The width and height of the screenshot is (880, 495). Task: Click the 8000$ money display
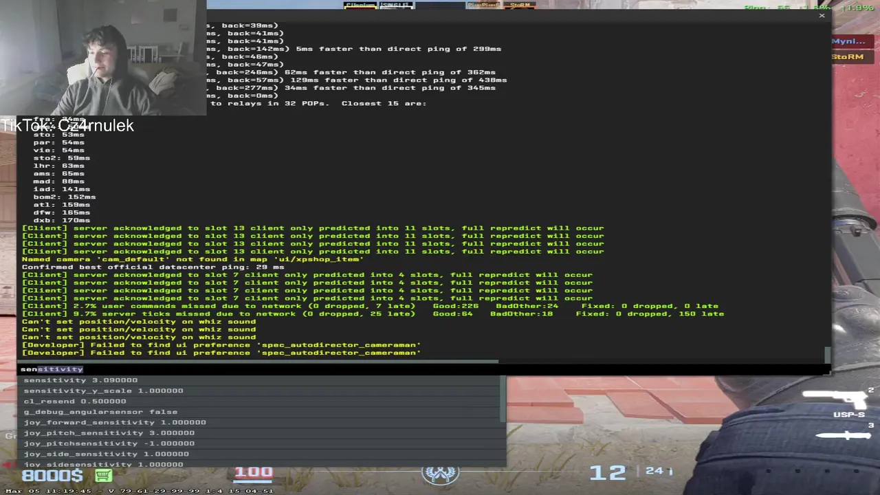52,475
